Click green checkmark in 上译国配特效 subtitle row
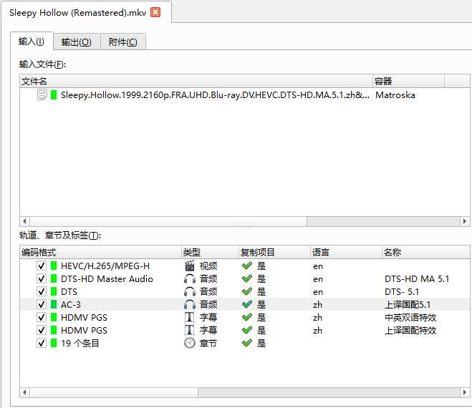Viewport: 472px width, 408px height. coord(247,330)
